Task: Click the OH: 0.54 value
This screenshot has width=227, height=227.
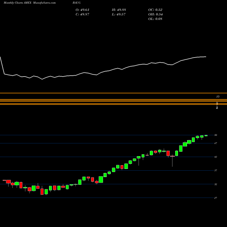Action: [155, 15]
